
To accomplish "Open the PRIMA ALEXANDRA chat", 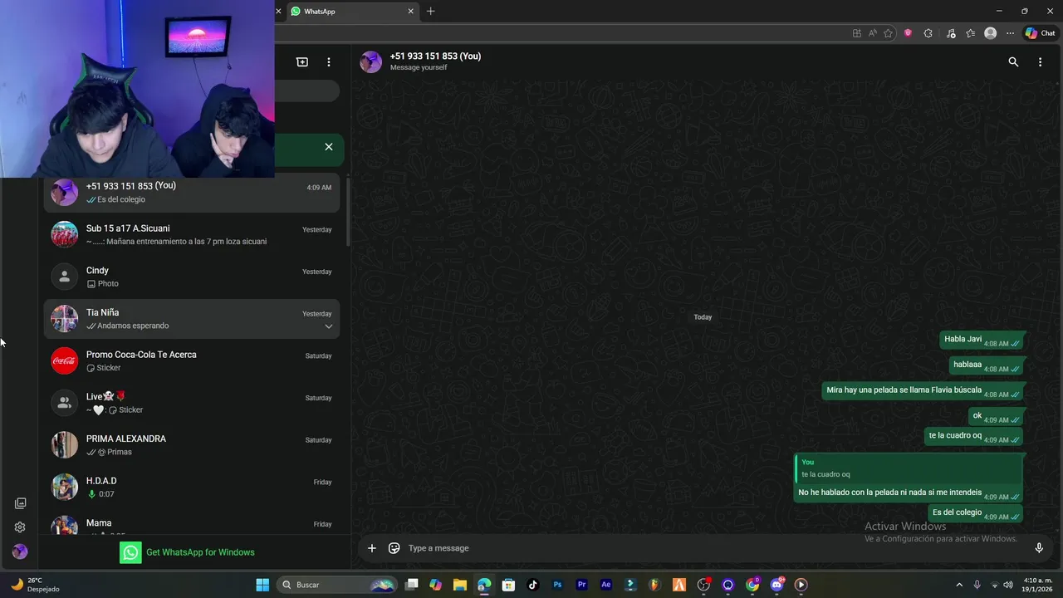I will click(x=192, y=445).
